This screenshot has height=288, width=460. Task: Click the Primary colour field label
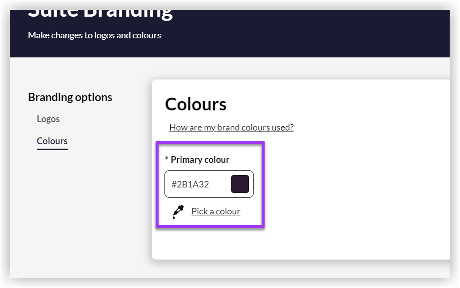click(199, 159)
